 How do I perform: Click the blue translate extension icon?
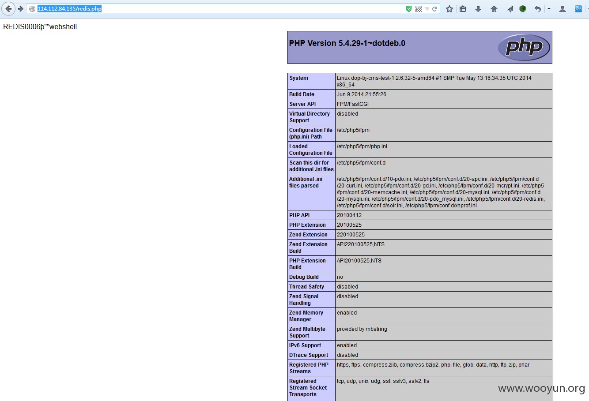pos(578,9)
